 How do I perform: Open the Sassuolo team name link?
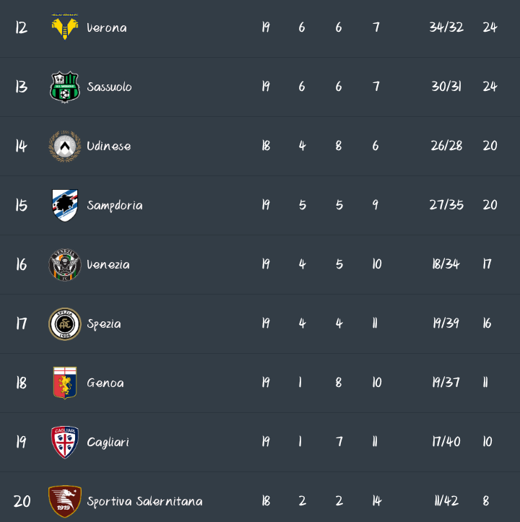(x=109, y=87)
